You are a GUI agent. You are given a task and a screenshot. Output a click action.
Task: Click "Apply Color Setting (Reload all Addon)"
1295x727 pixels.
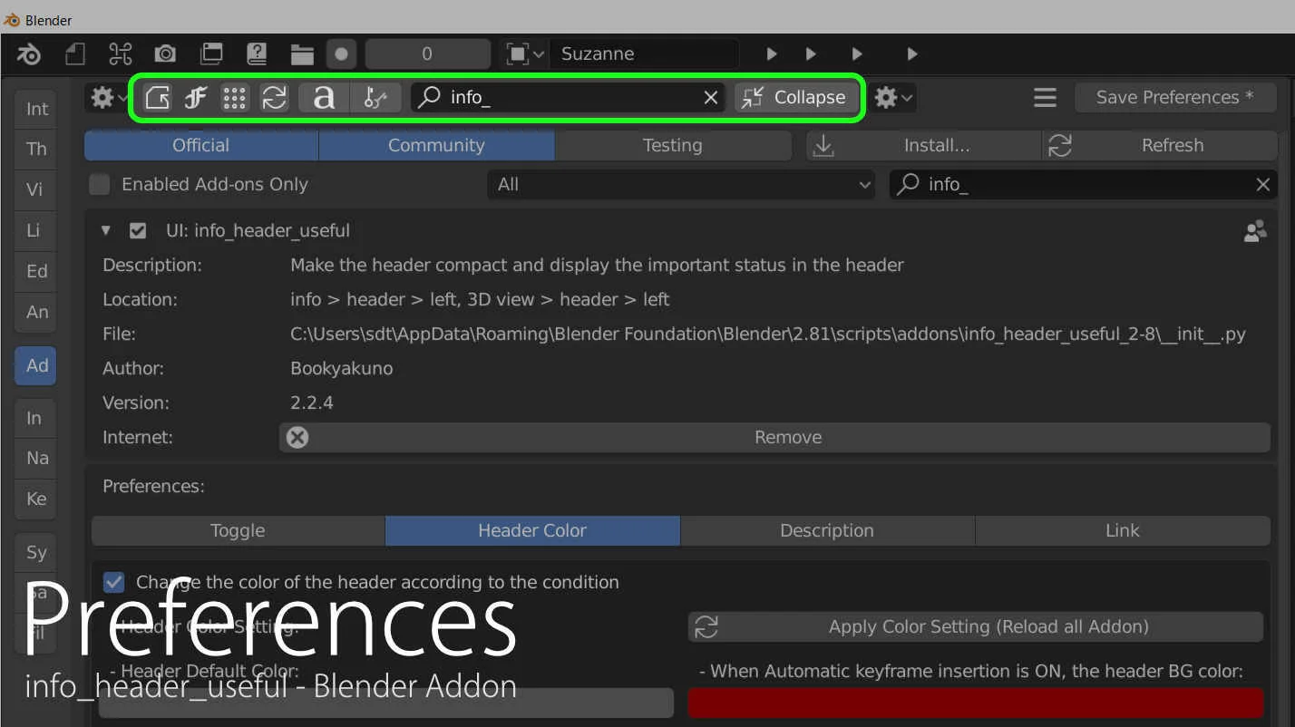pyautogui.click(x=974, y=626)
